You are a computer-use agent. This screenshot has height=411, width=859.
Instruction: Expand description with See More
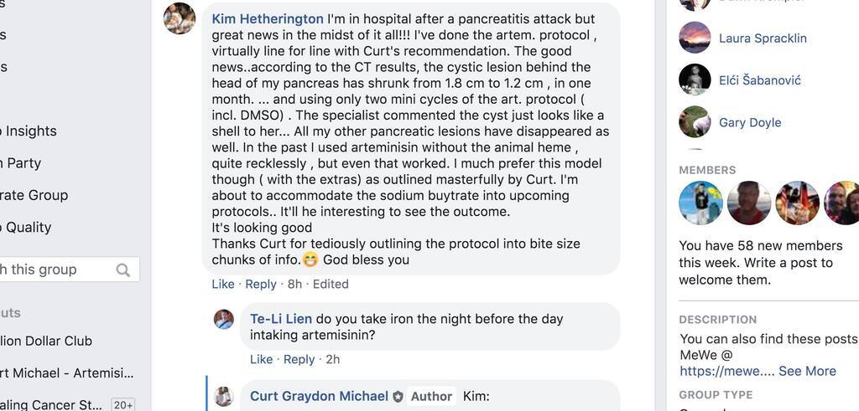point(807,371)
